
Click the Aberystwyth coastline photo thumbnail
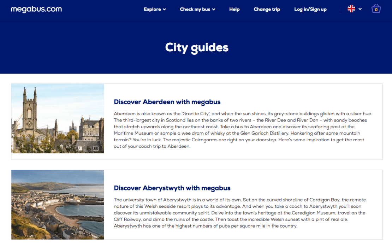(x=58, y=205)
